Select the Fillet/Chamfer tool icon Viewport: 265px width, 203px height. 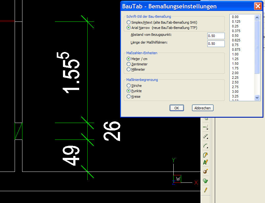click(x=205, y=146)
